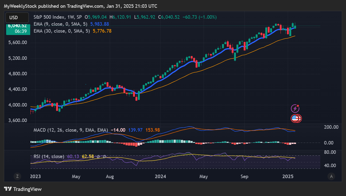Click the low value L5,962.92
346x196 pixels.
145,17
